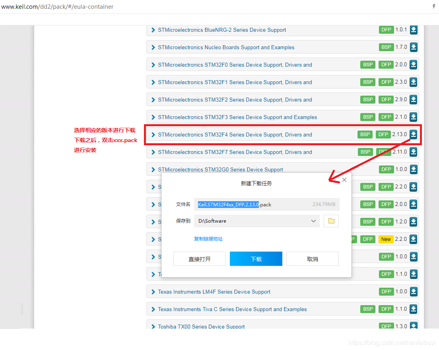
Task: Click the browser address bar URL
Action: point(57,6)
